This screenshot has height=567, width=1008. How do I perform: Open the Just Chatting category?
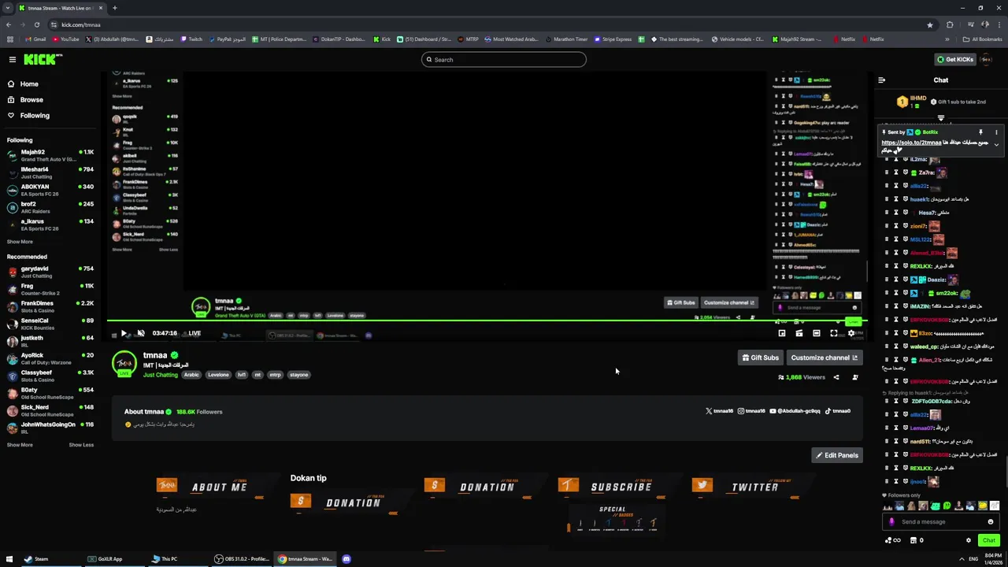[161, 375]
